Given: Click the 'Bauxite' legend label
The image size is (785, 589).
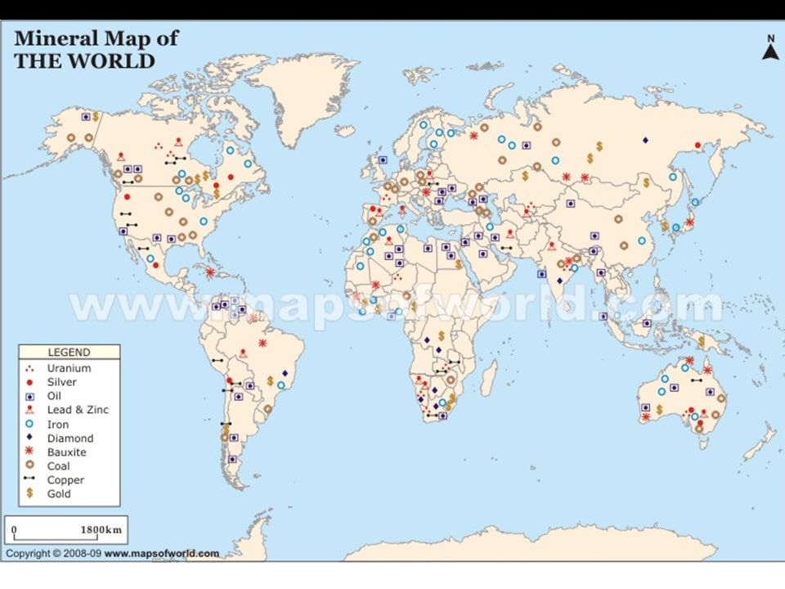Looking at the screenshot, I should 66,452.
